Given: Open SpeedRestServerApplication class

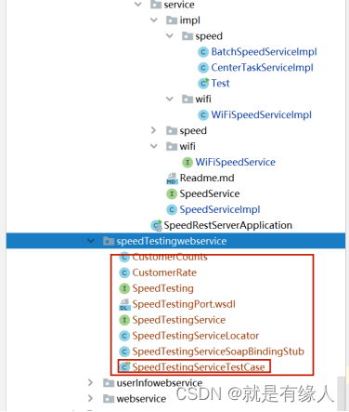Looking at the screenshot, I should [x=227, y=225].
